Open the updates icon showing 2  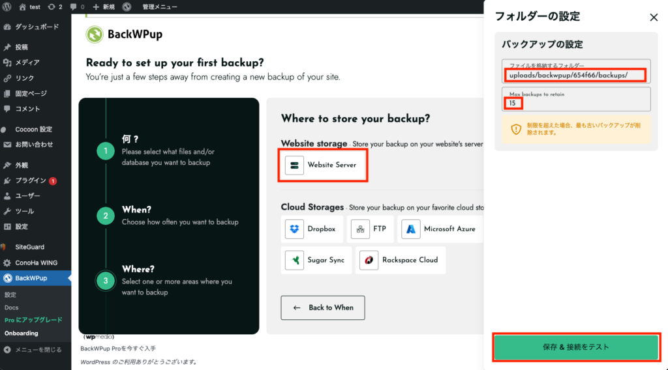55,7
